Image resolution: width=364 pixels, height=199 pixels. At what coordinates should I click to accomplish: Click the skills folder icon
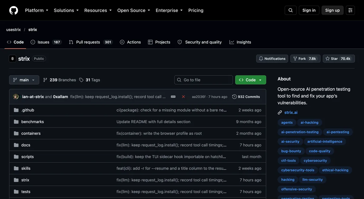pyautogui.click(x=16, y=168)
